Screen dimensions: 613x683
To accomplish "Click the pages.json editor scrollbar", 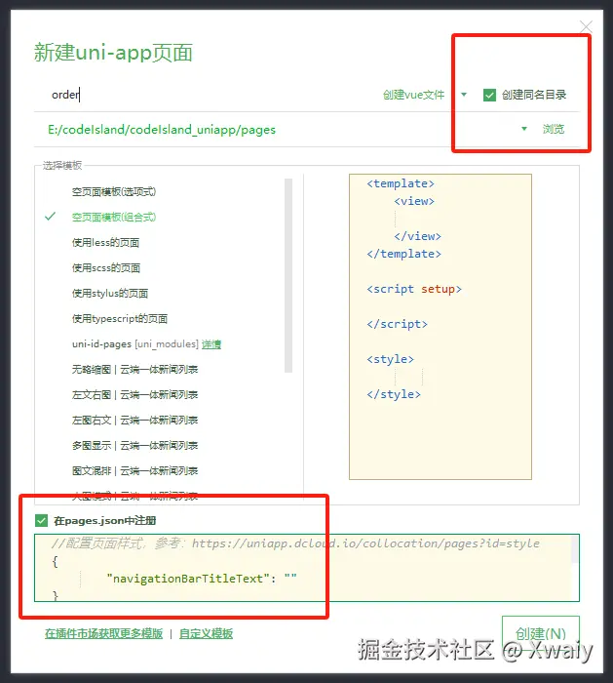I will [x=574, y=548].
